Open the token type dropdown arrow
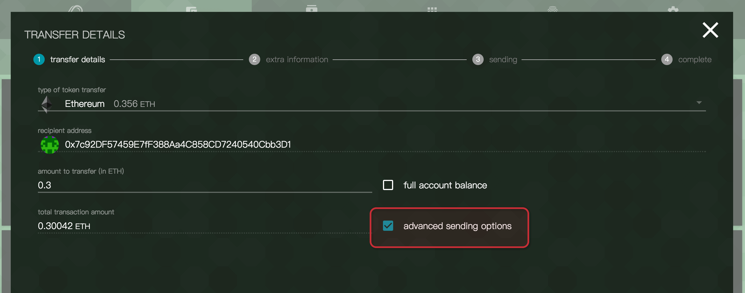 tap(699, 103)
